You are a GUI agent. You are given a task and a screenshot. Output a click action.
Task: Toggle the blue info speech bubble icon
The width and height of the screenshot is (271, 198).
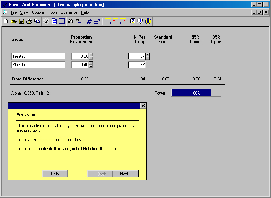click(140, 21)
